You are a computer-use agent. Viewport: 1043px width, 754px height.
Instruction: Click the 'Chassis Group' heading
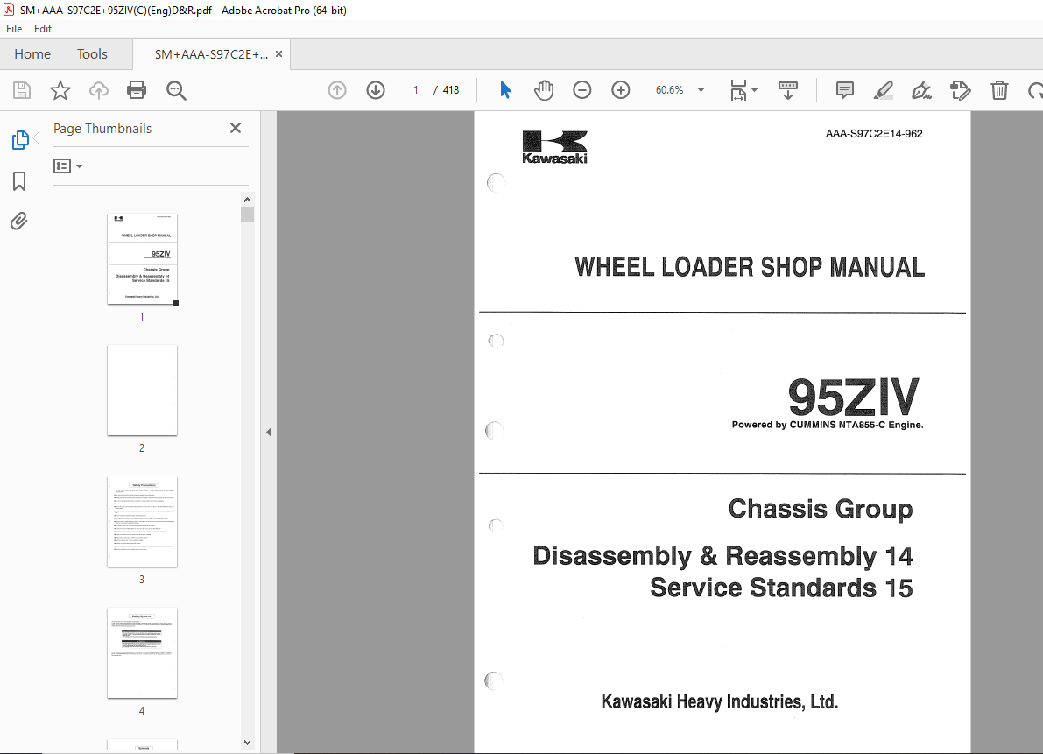point(821,509)
